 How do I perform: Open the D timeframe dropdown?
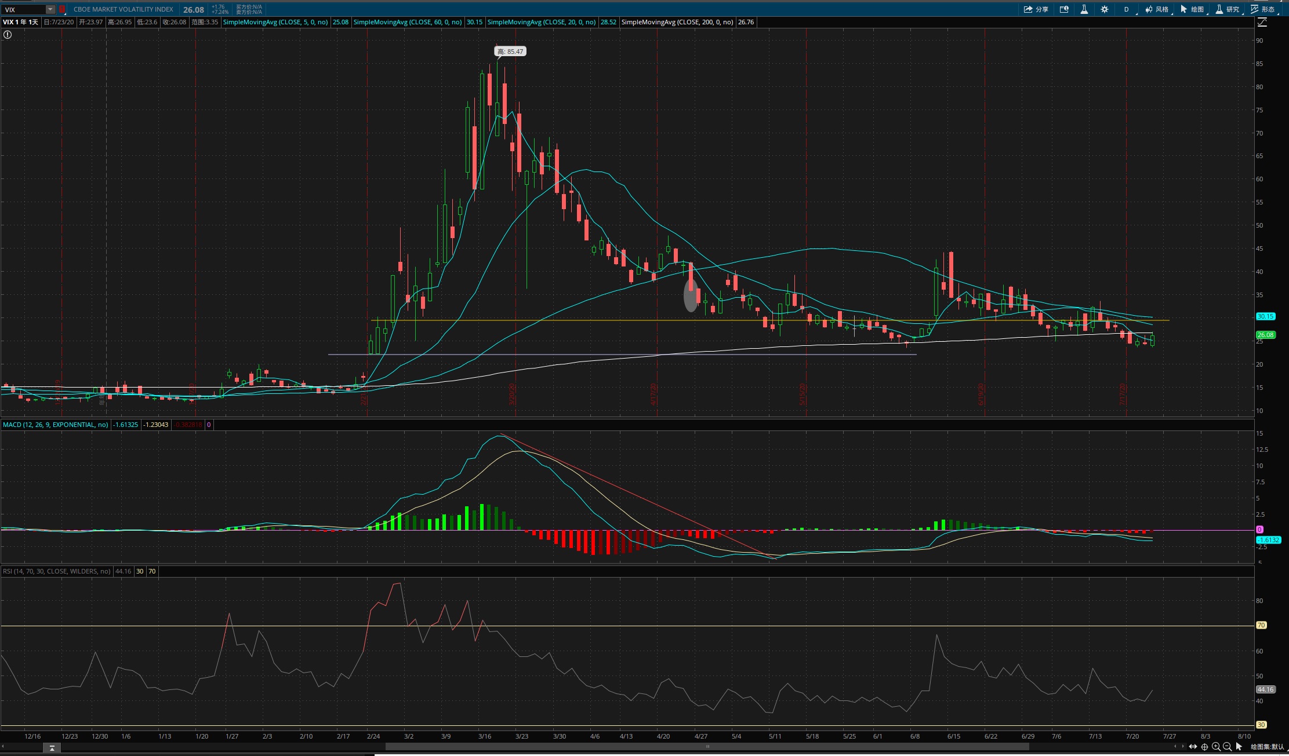(1127, 9)
